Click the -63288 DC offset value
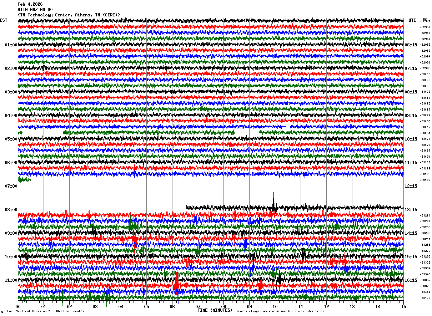 [x=425, y=256]
